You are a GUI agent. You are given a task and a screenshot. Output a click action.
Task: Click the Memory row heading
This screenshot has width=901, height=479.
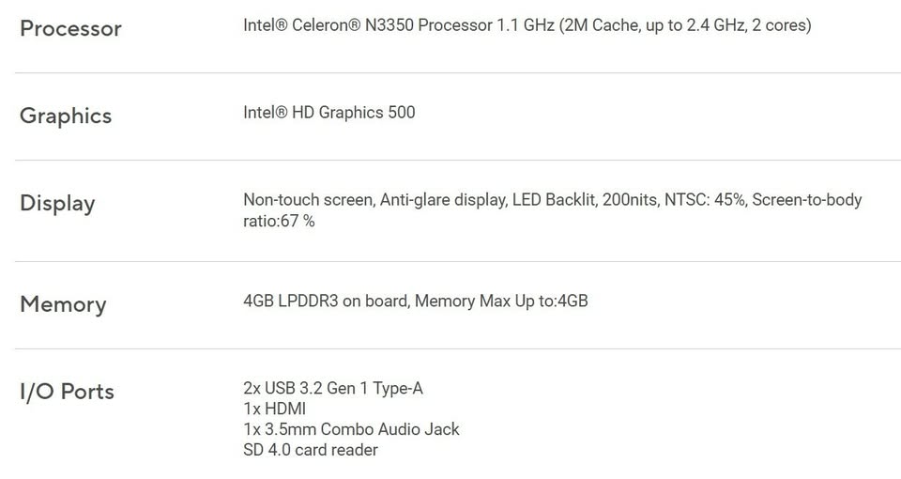[x=63, y=304]
